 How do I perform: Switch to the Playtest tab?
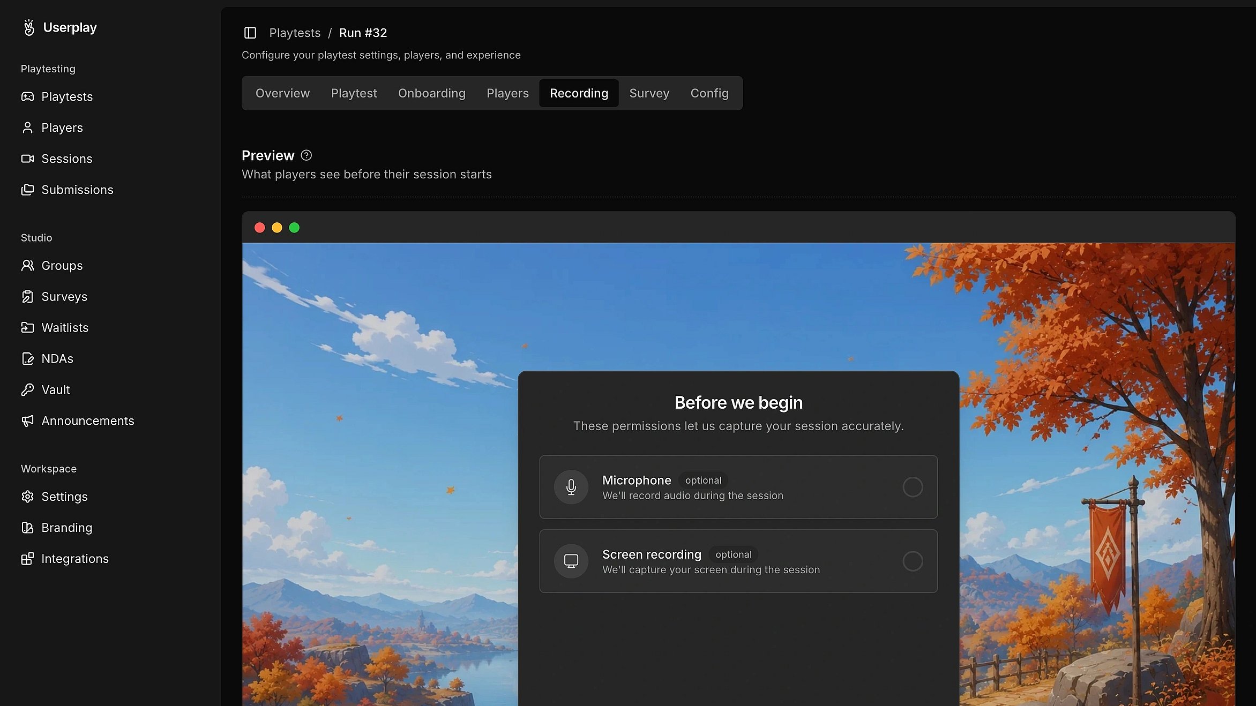[x=354, y=93]
